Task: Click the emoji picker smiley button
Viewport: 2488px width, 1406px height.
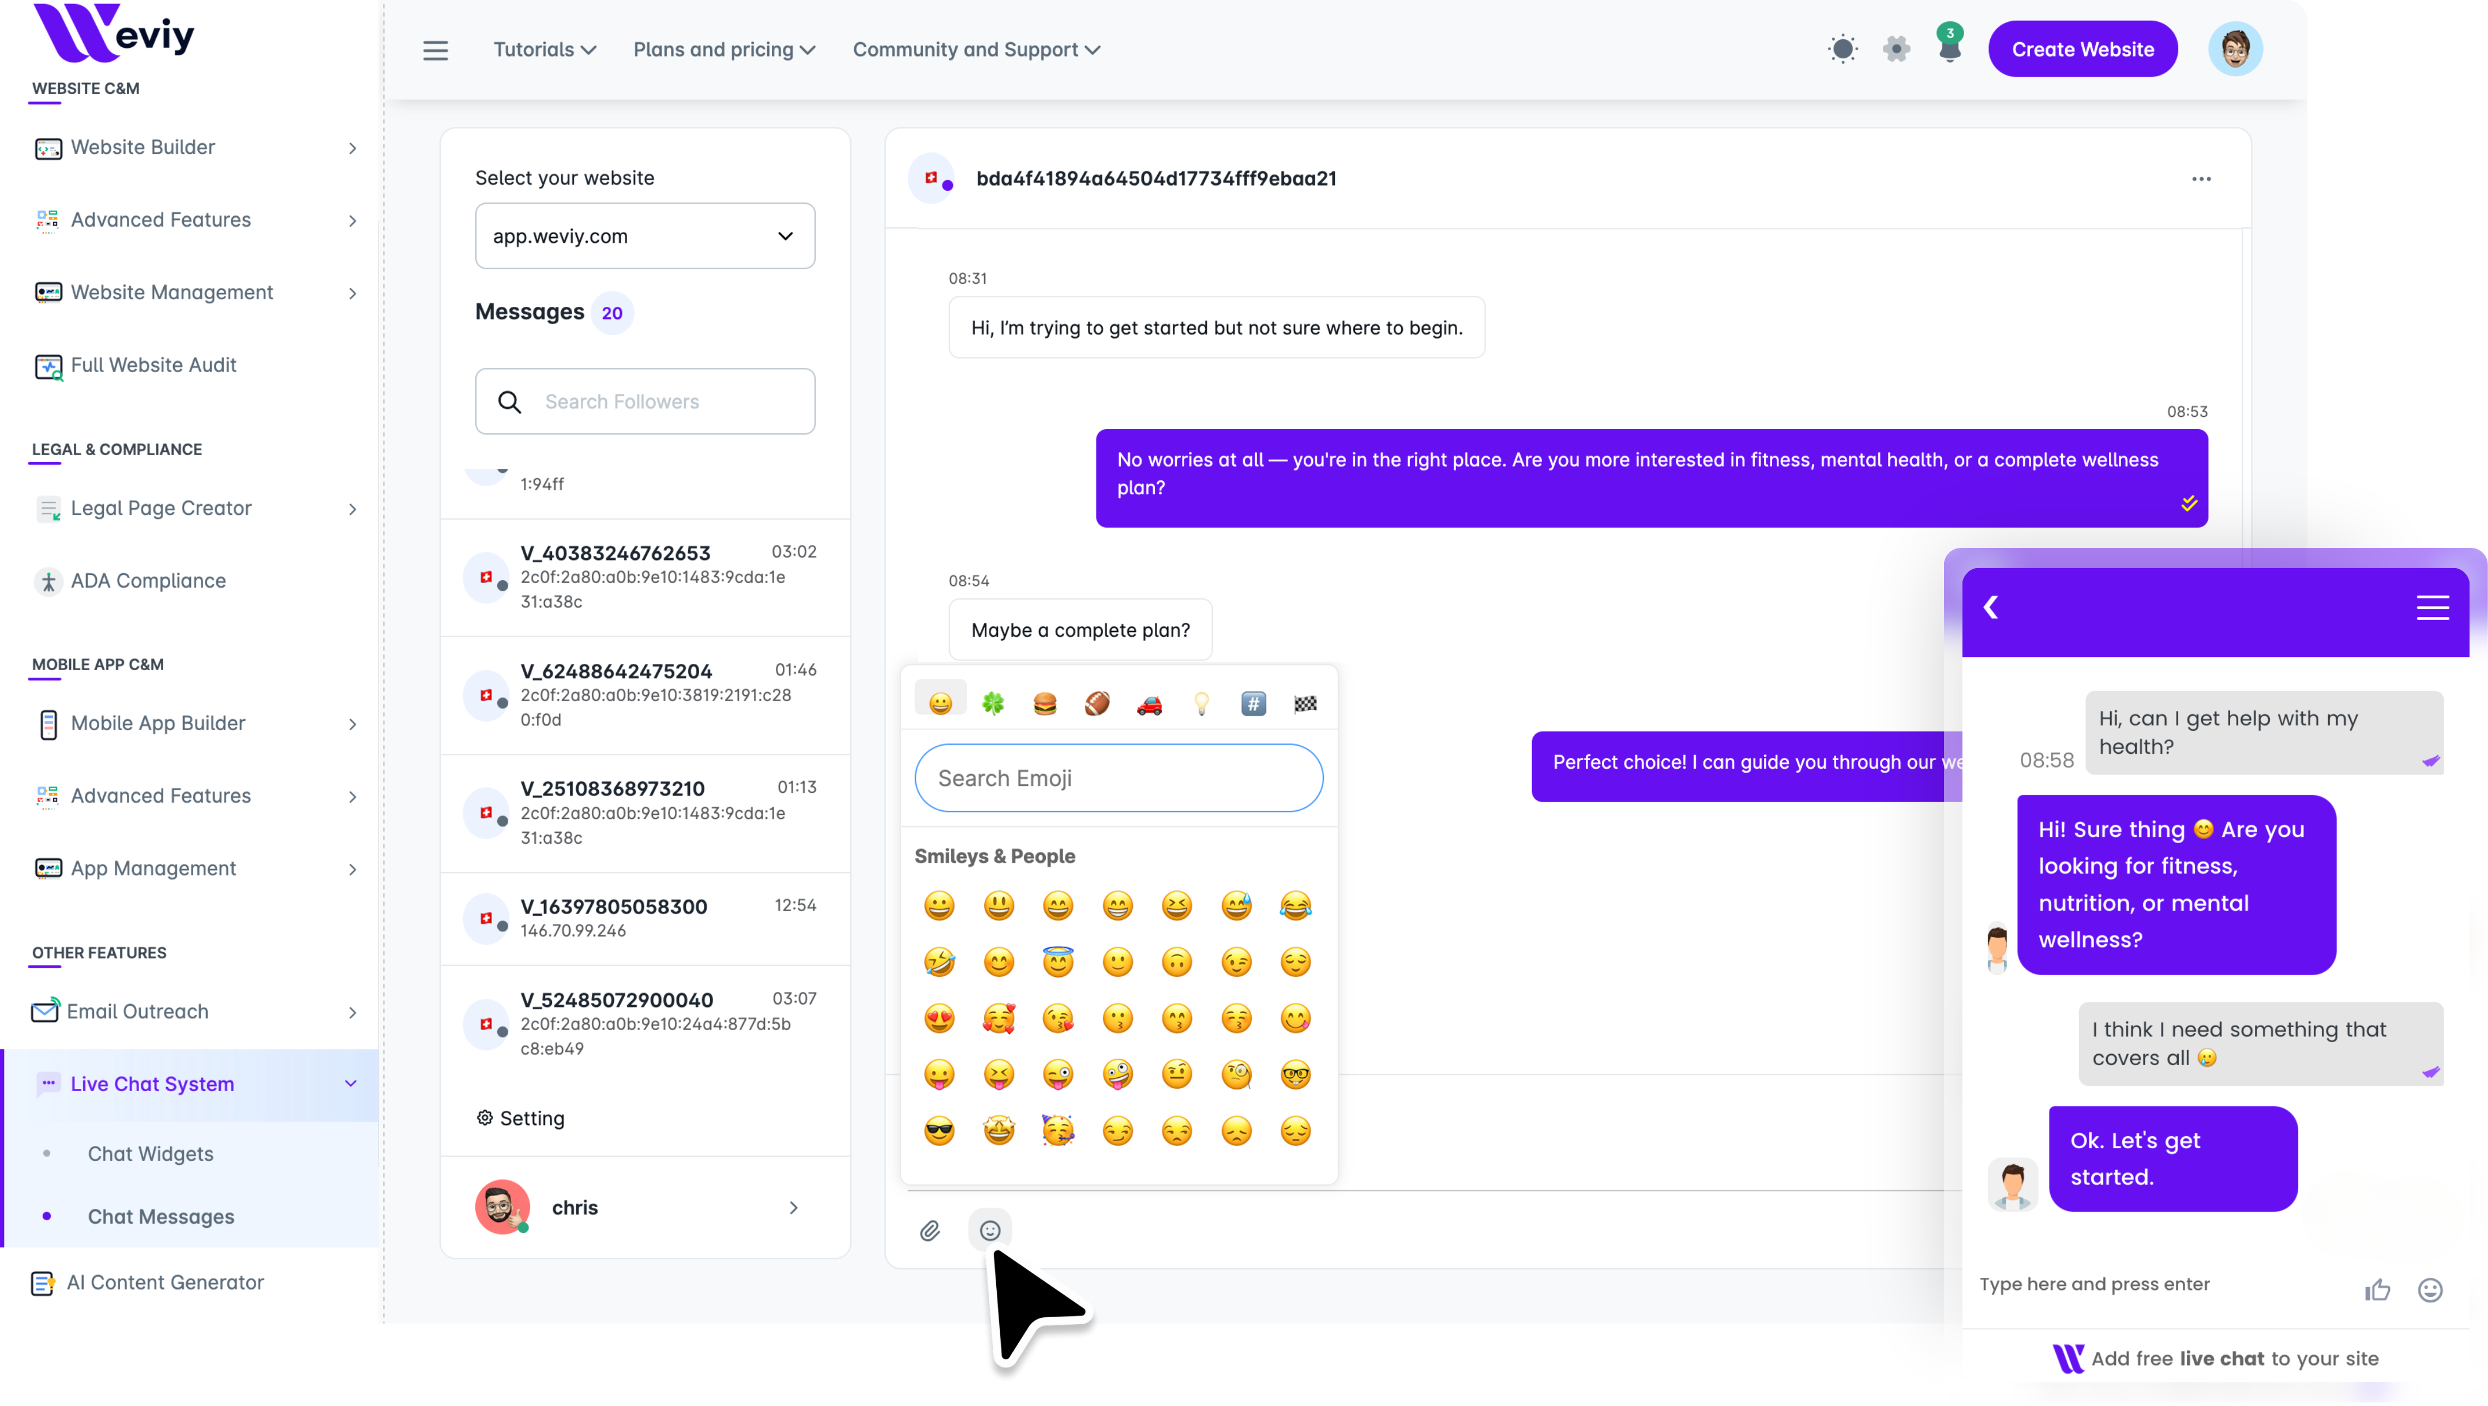Action: click(x=989, y=1230)
